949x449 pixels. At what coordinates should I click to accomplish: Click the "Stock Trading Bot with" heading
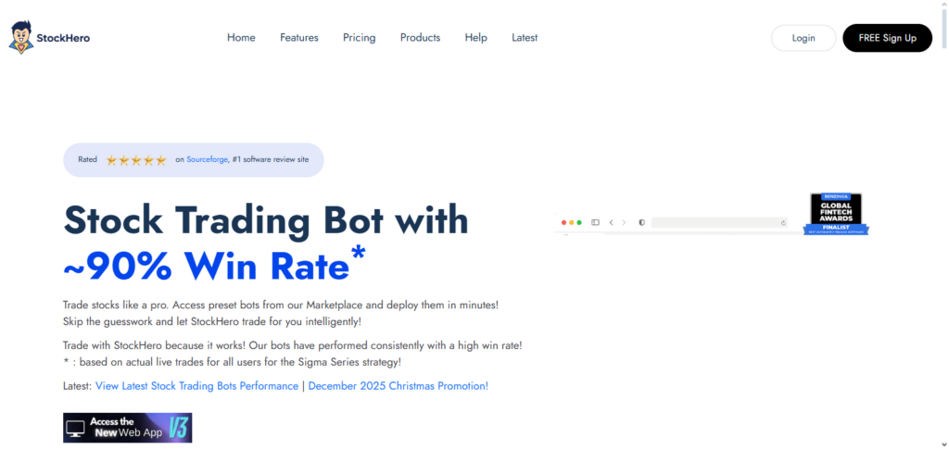(266, 219)
